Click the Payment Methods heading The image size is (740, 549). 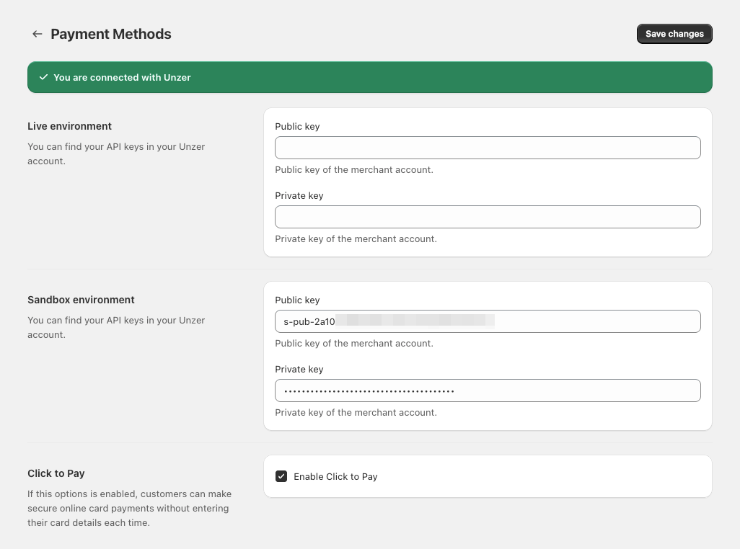(x=110, y=34)
